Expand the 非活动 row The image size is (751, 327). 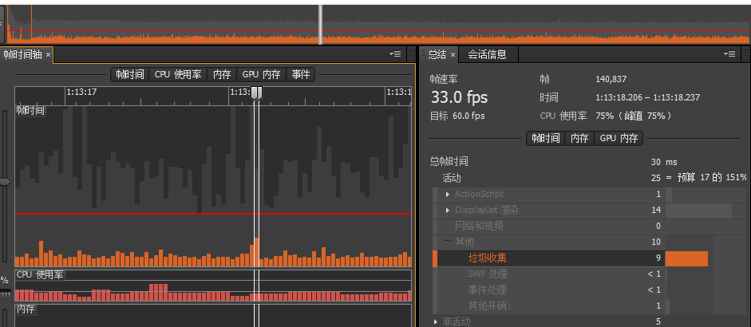pos(436,321)
